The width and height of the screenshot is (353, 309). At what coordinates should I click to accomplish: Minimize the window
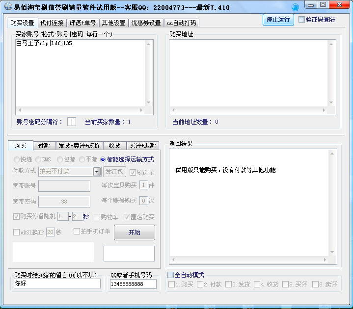(311, 5)
